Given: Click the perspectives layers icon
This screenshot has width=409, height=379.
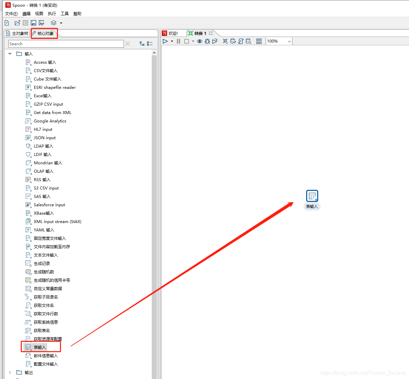Looking at the screenshot, I should (54, 23).
